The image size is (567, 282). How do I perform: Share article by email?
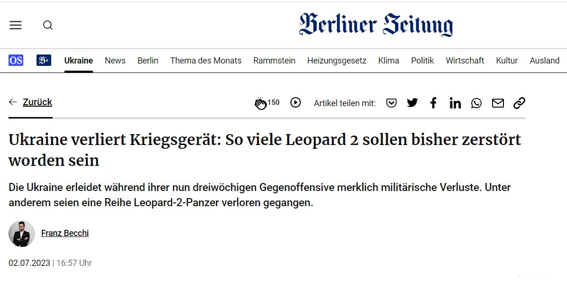click(498, 103)
